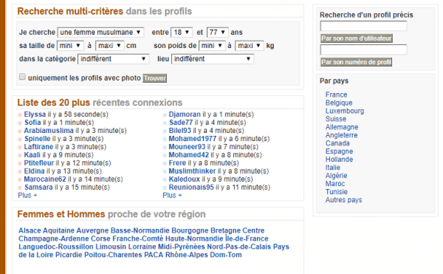Open the Dom-Tom region link
Image resolution: width=443 pixels, height=274 pixels.
[226, 255]
